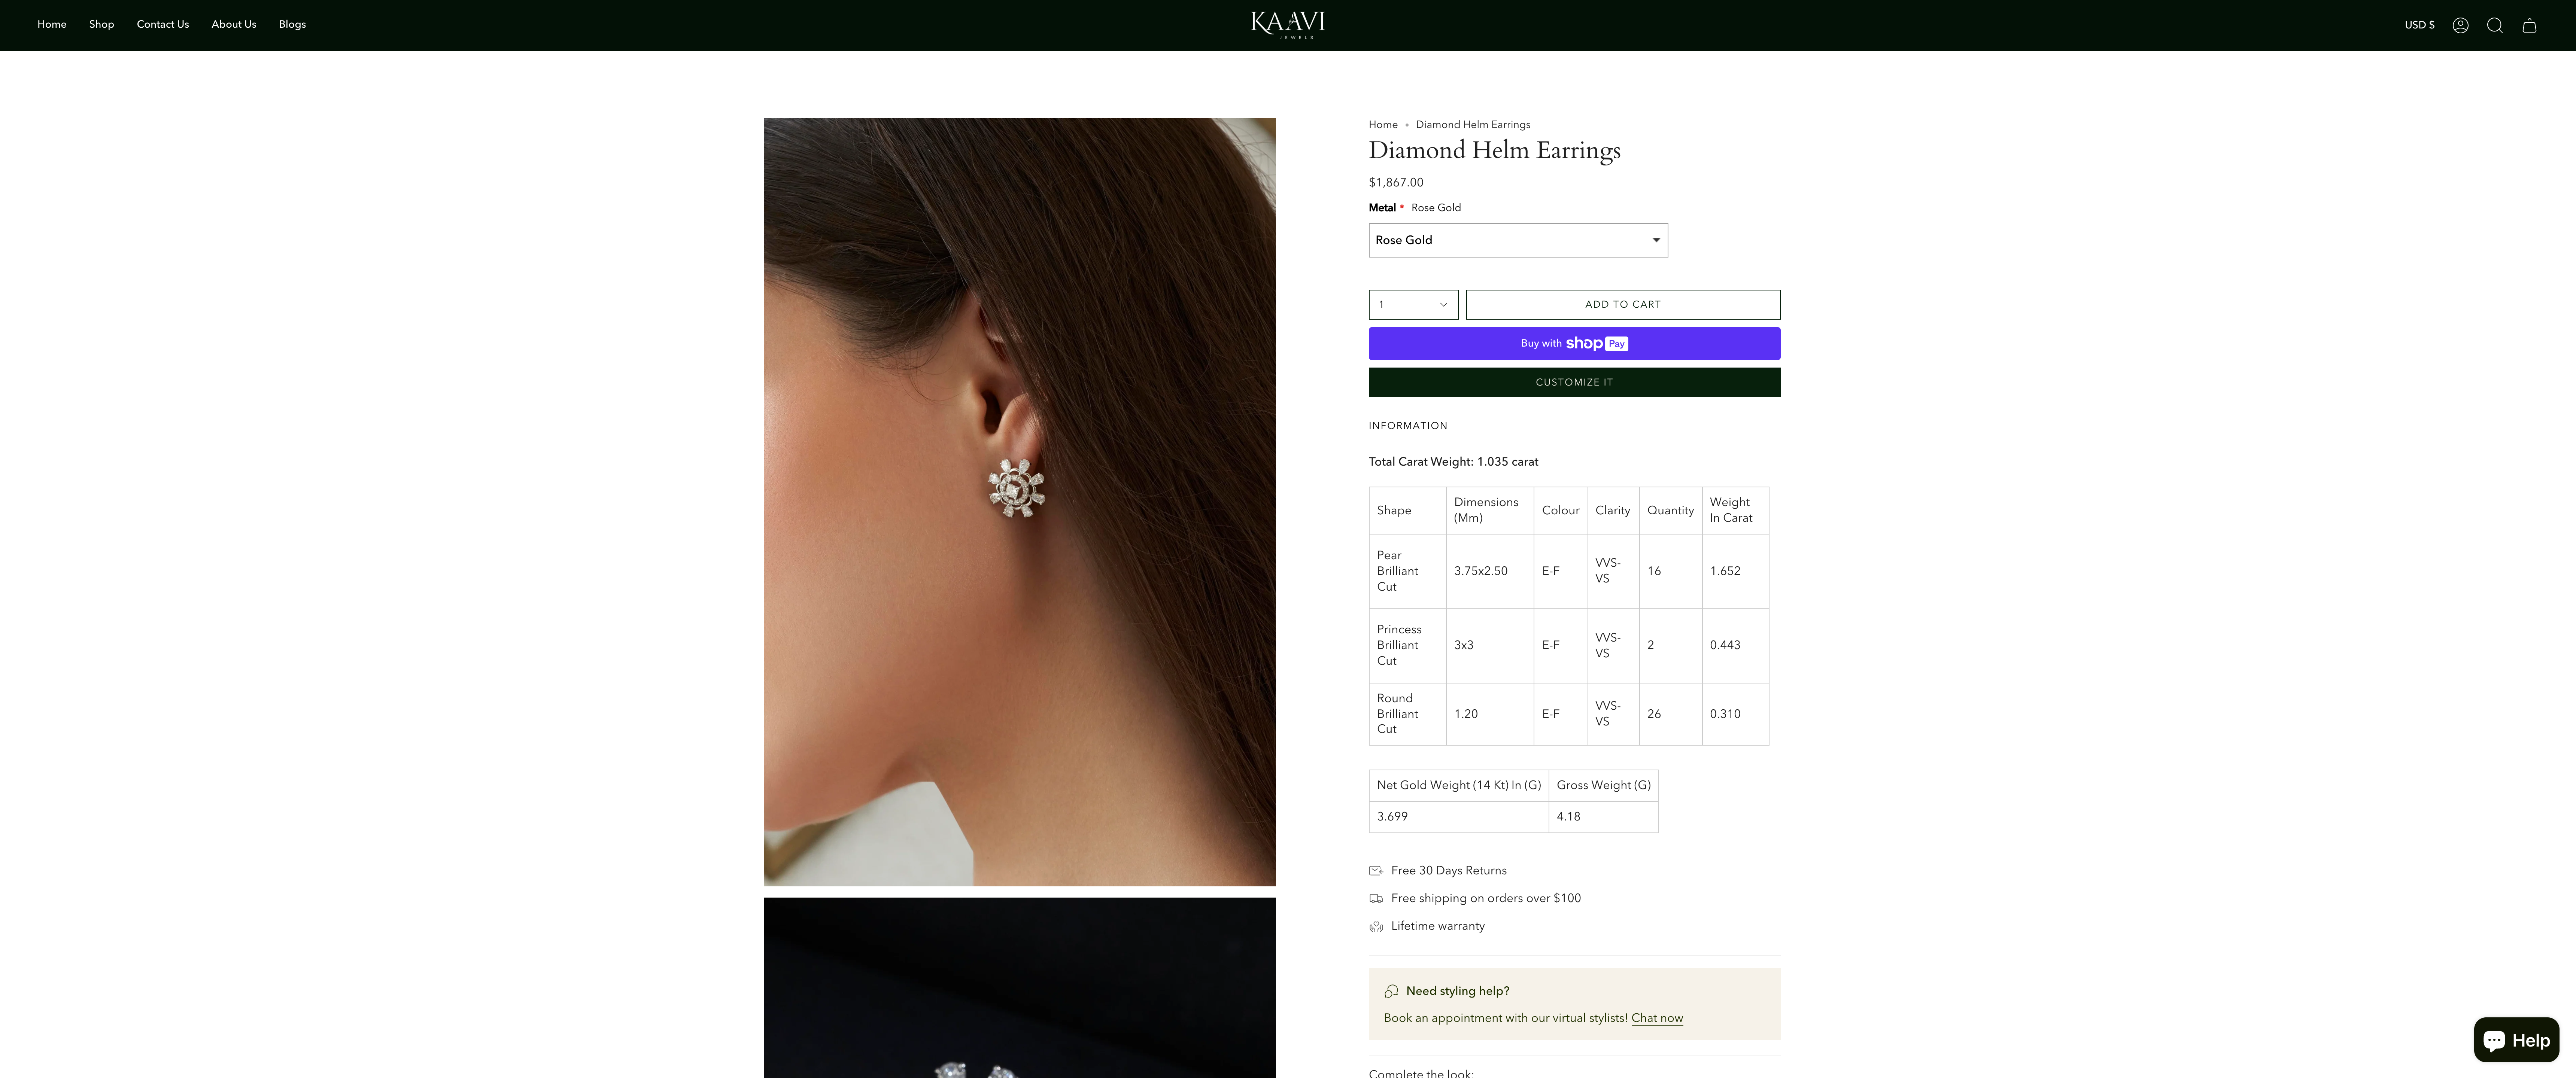Viewport: 2576px width, 1078px height.
Task: Click the ADD TO CART button
Action: pos(1622,304)
